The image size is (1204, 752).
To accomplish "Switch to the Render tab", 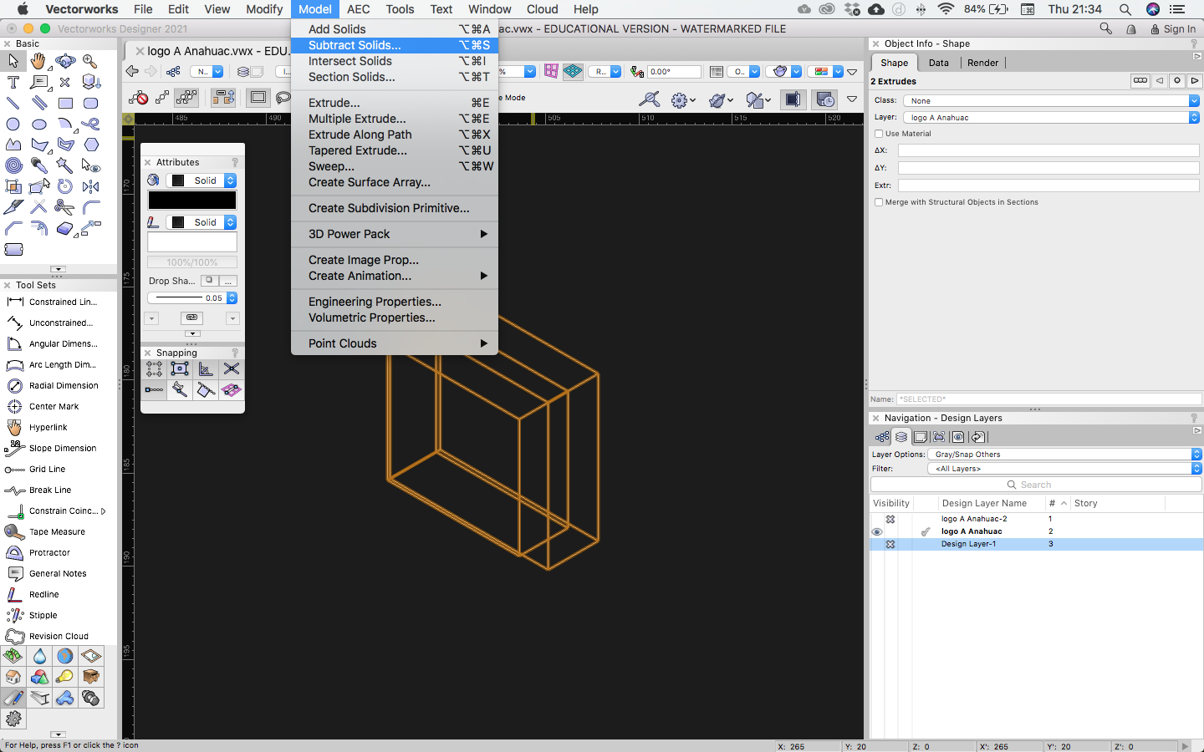I will click(982, 63).
